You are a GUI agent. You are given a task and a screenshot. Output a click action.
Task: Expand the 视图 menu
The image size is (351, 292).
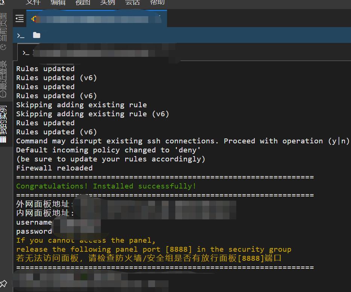coord(83,2)
